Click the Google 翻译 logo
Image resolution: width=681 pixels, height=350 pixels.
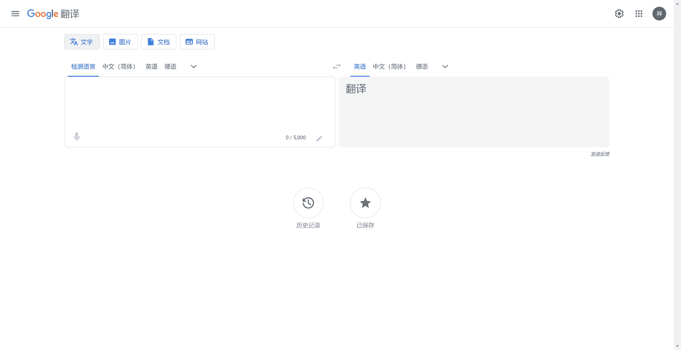[x=53, y=14]
